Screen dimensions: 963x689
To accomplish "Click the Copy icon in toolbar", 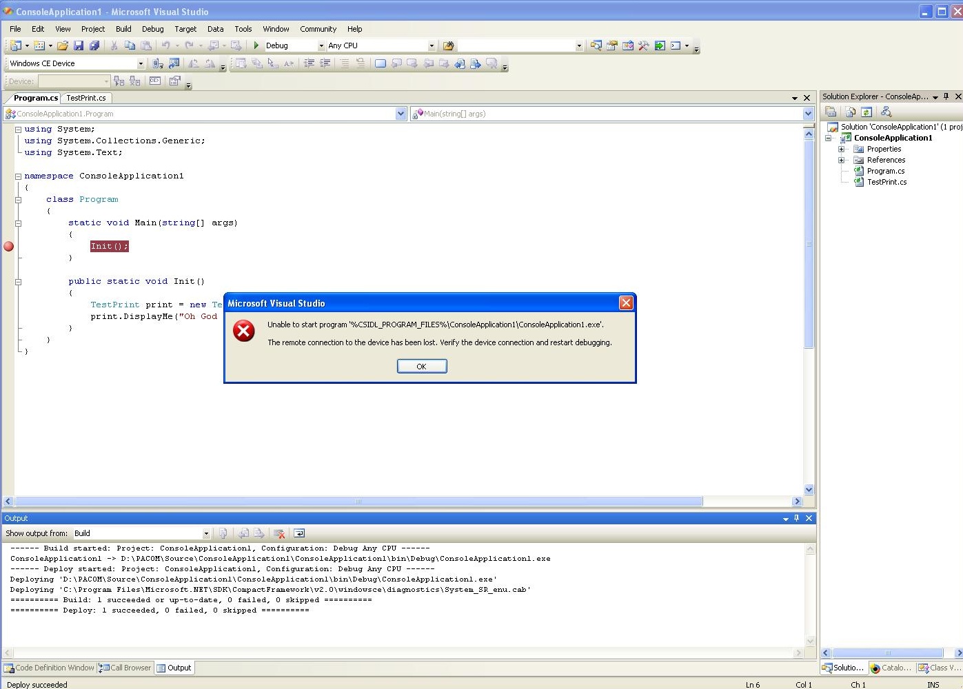I will click(x=130, y=45).
